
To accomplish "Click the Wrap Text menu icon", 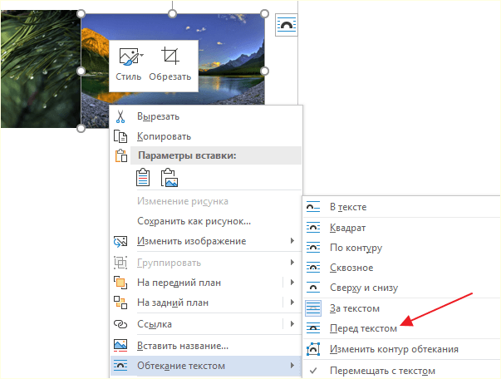I will [x=120, y=366].
